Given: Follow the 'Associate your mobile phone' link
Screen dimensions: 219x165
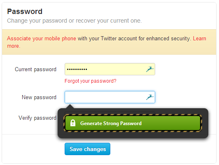Looking at the screenshot, I should tap(42, 38).
